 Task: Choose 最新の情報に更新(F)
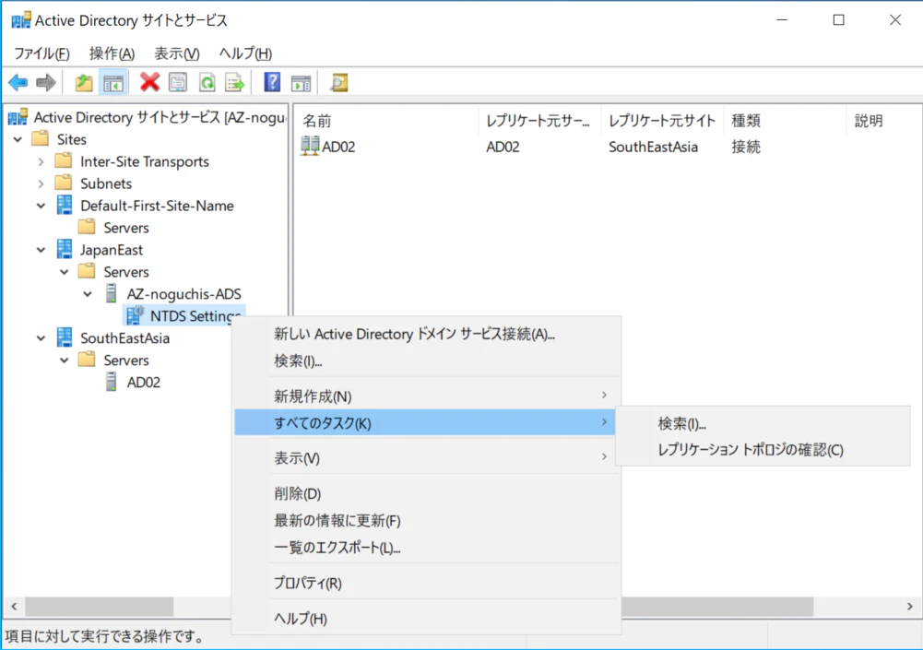[427, 521]
